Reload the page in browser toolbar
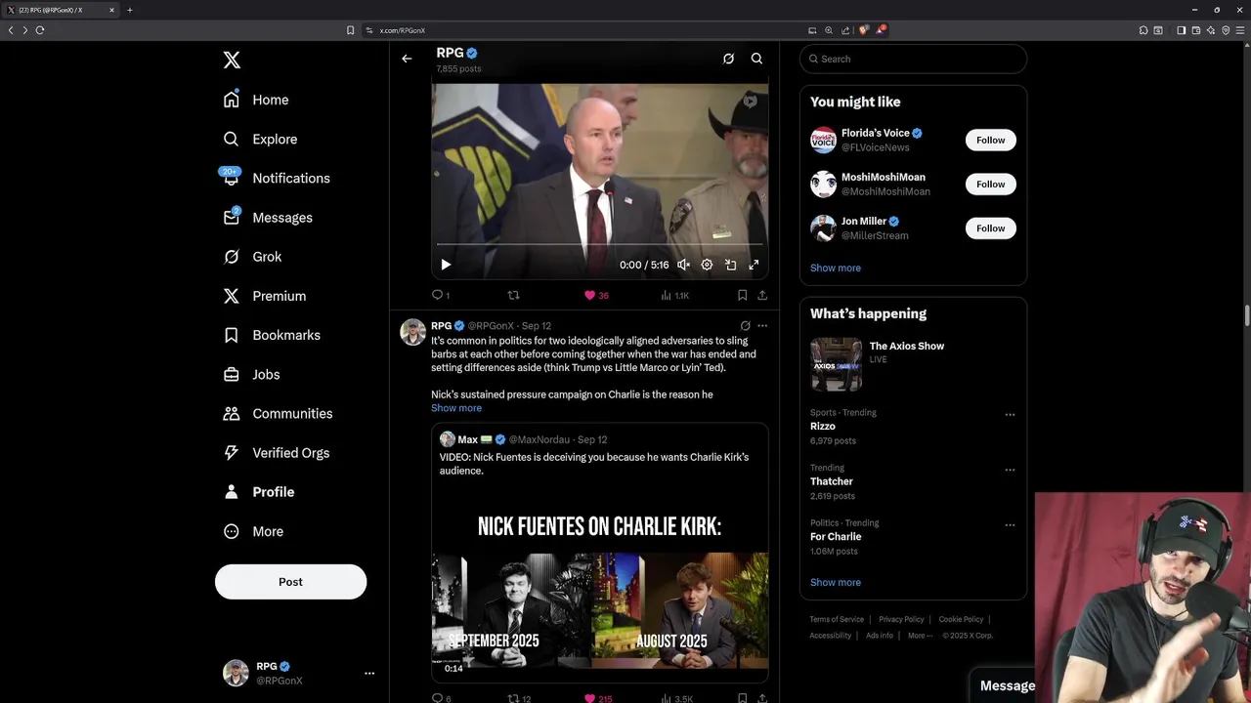1251x703 pixels. (40, 30)
